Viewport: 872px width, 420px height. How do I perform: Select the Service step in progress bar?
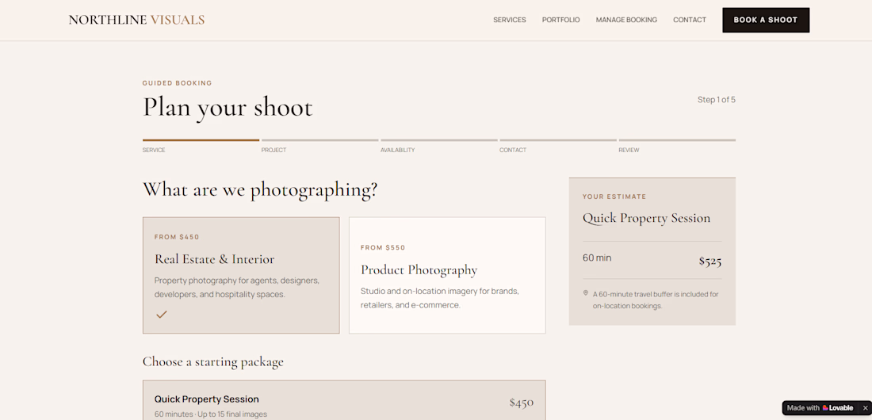[x=201, y=147]
